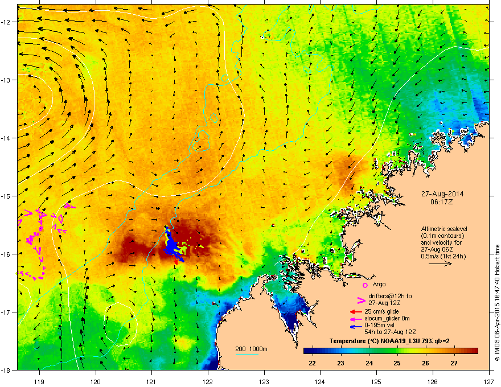
Task: Click the dark blue end of temperature colorbar
Action: [307, 351]
